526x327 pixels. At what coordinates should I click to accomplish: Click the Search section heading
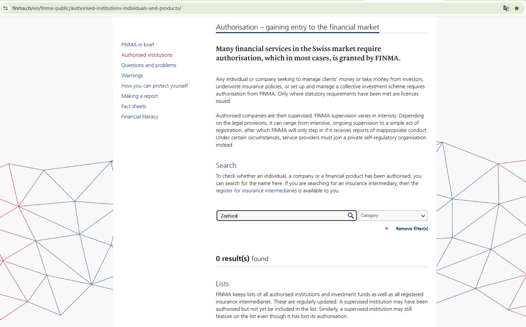click(226, 165)
